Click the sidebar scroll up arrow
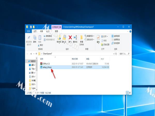Image resolution: width=155 pixels, height=116 pixels. pos(37,59)
